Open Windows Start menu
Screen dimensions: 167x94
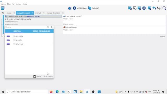tap(3, 92)
